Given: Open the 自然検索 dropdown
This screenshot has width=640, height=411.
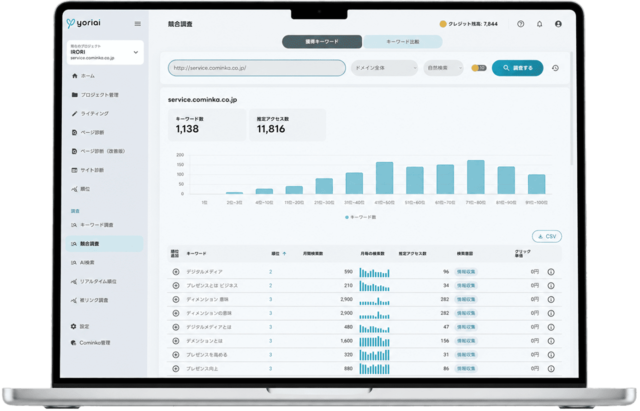Looking at the screenshot, I should pyautogui.click(x=443, y=68).
